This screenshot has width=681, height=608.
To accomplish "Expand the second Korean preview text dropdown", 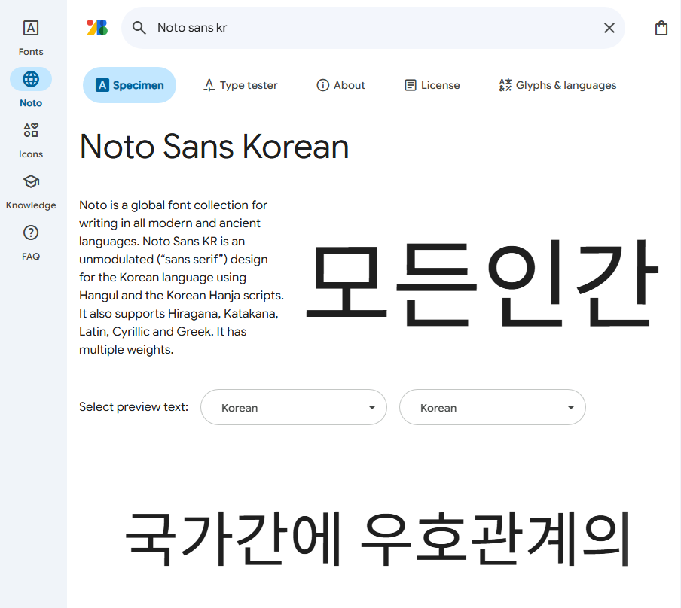I will pyautogui.click(x=493, y=407).
